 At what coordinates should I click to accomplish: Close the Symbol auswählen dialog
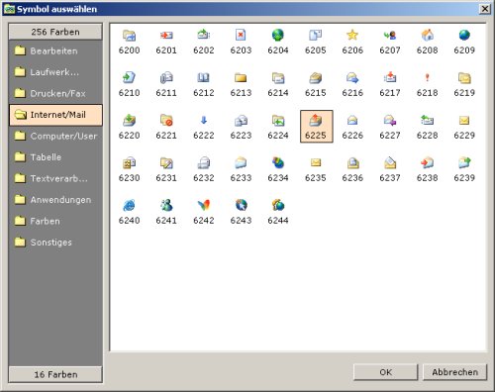pyautogui.click(x=485, y=9)
